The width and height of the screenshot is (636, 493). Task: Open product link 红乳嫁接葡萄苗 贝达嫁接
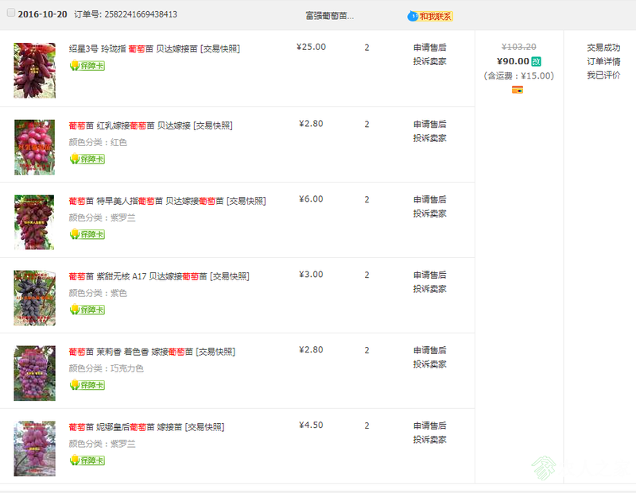tap(150, 125)
